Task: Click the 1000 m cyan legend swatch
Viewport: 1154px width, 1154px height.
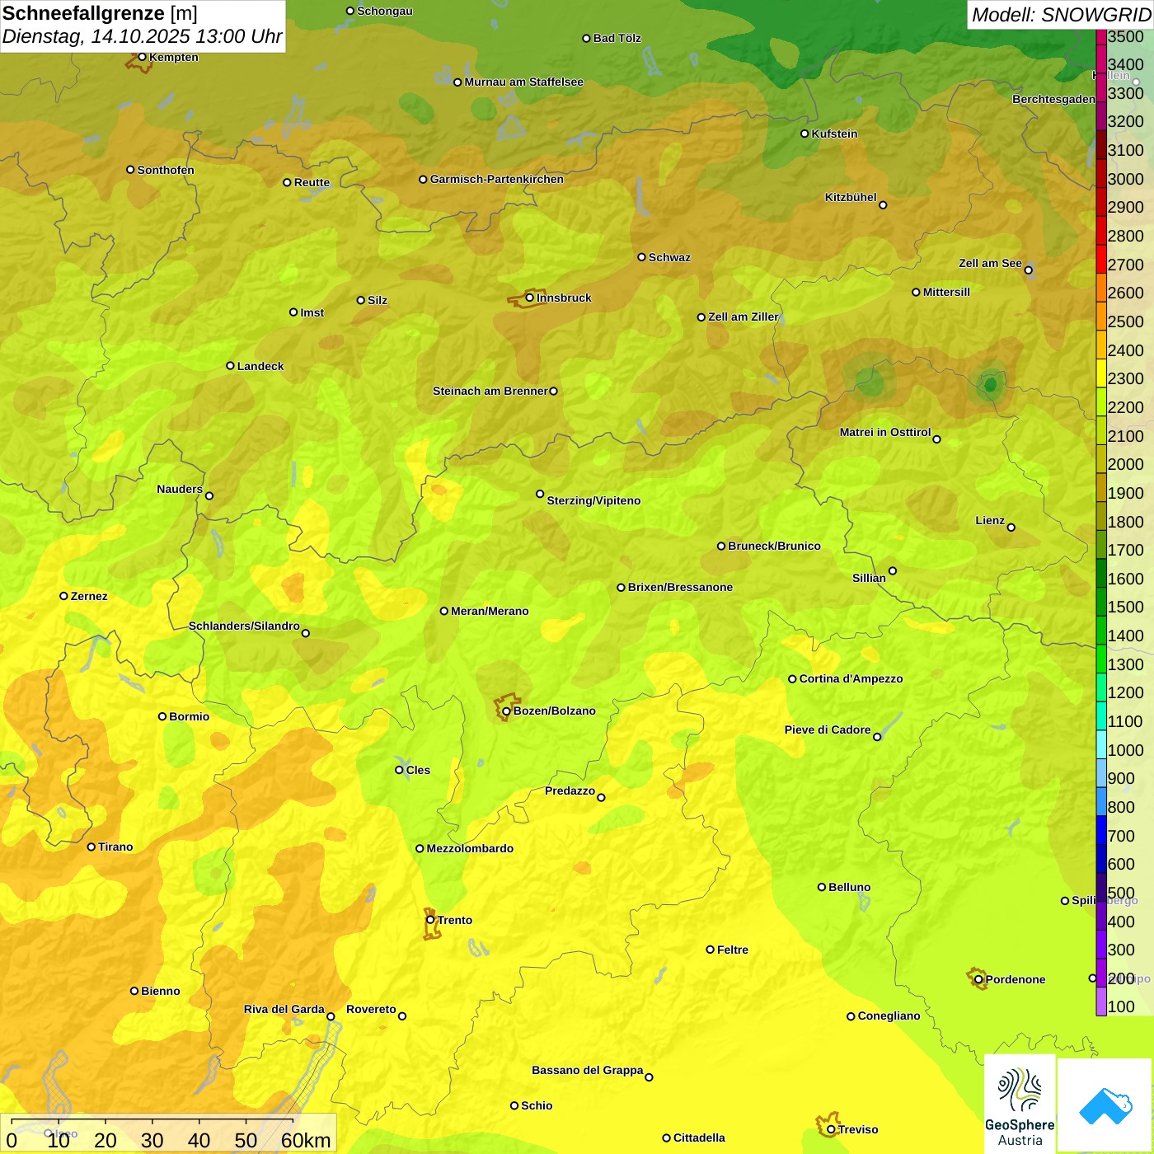Action: (x=1100, y=744)
